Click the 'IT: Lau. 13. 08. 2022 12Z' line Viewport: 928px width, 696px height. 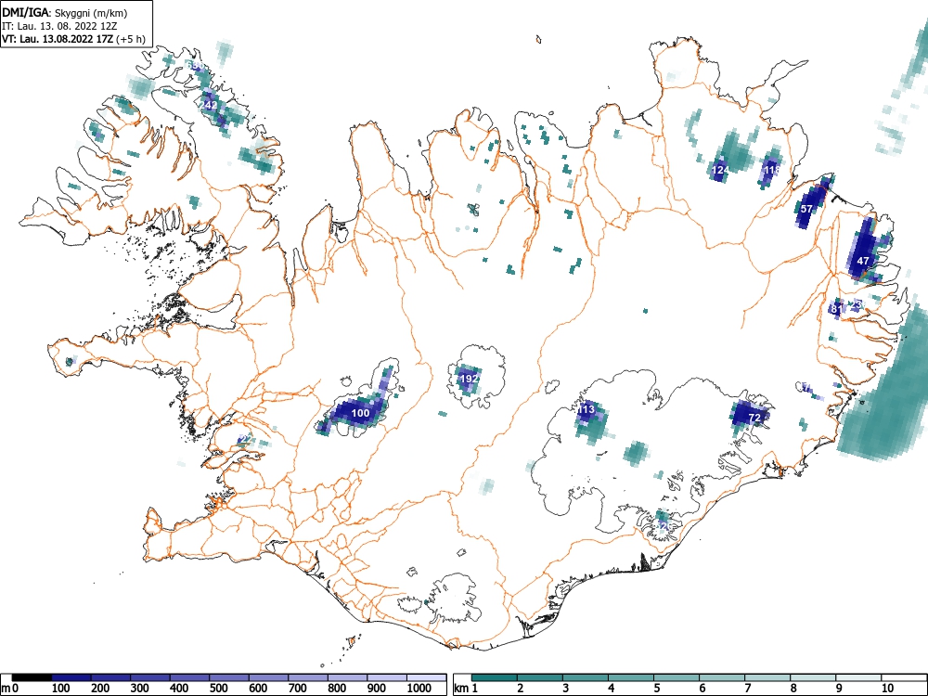[x=59, y=26]
